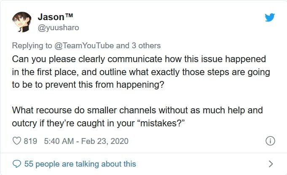Click the speech bubble reply icon
The width and height of the screenshot is (287, 175).
pyautogui.click(x=17, y=164)
